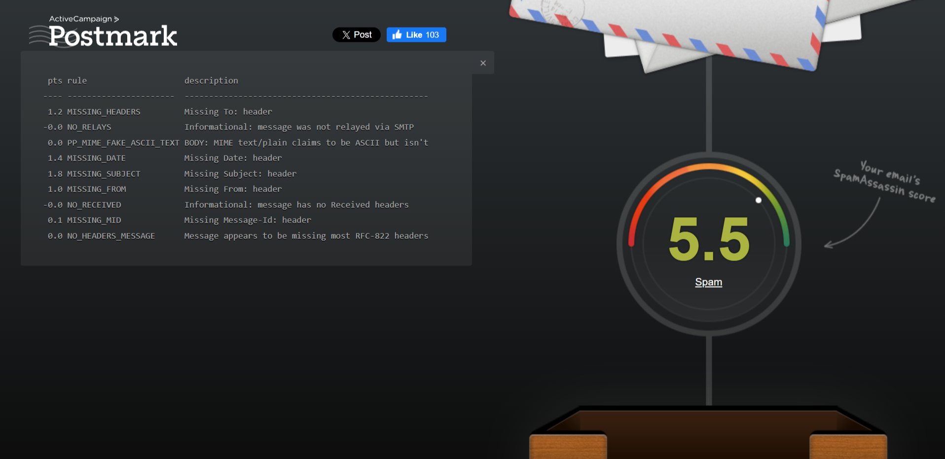
Task: Select the MISSING_HEADERS rule name
Action: (x=104, y=112)
